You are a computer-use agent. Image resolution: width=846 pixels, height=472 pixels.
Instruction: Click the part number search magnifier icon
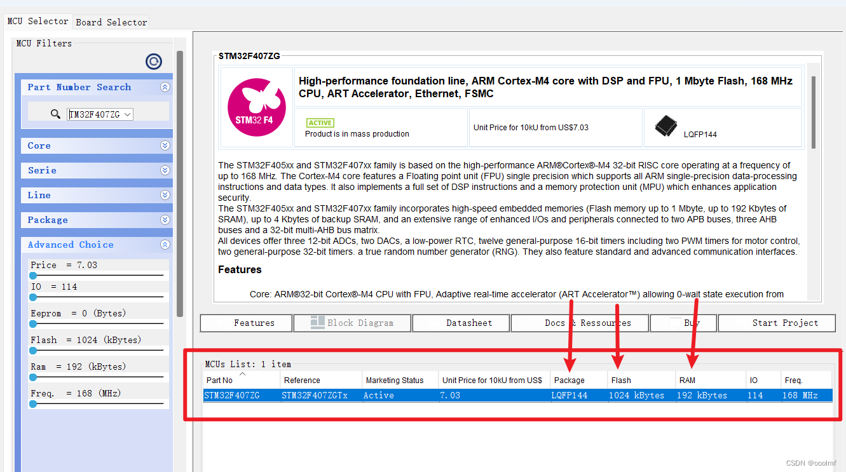[56, 114]
